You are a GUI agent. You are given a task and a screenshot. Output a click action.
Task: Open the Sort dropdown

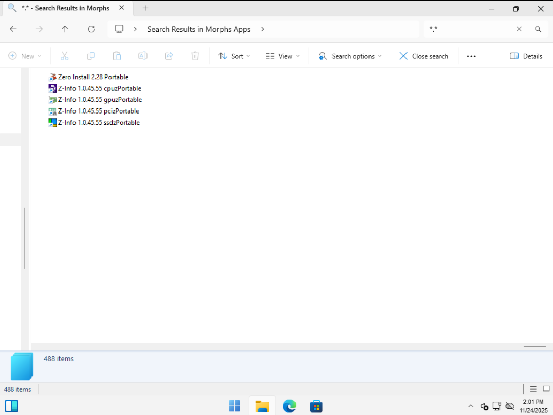click(234, 56)
